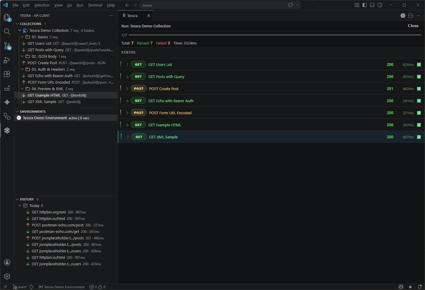Open the File menu

coord(16,5)
